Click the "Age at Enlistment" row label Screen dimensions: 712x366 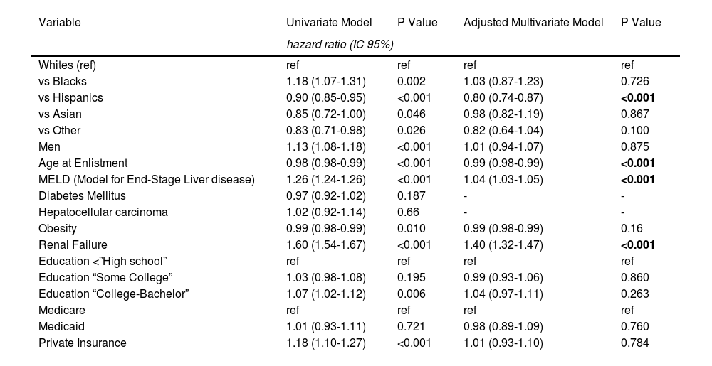(x=83, y=163)
